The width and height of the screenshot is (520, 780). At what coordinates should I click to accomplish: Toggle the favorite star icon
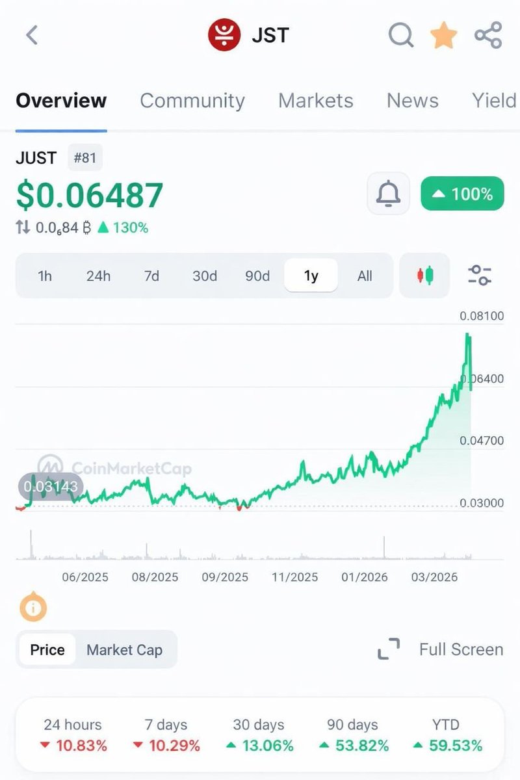[444, 35]
